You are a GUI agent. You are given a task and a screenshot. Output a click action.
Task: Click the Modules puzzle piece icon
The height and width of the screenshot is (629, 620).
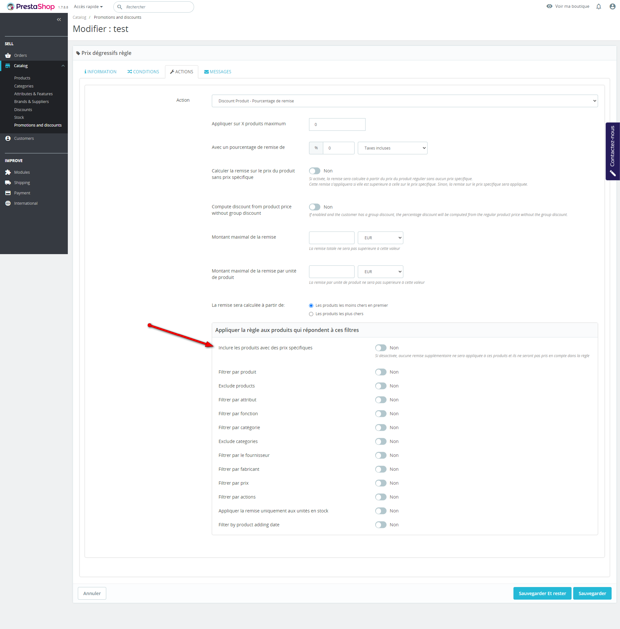(8, 172)
